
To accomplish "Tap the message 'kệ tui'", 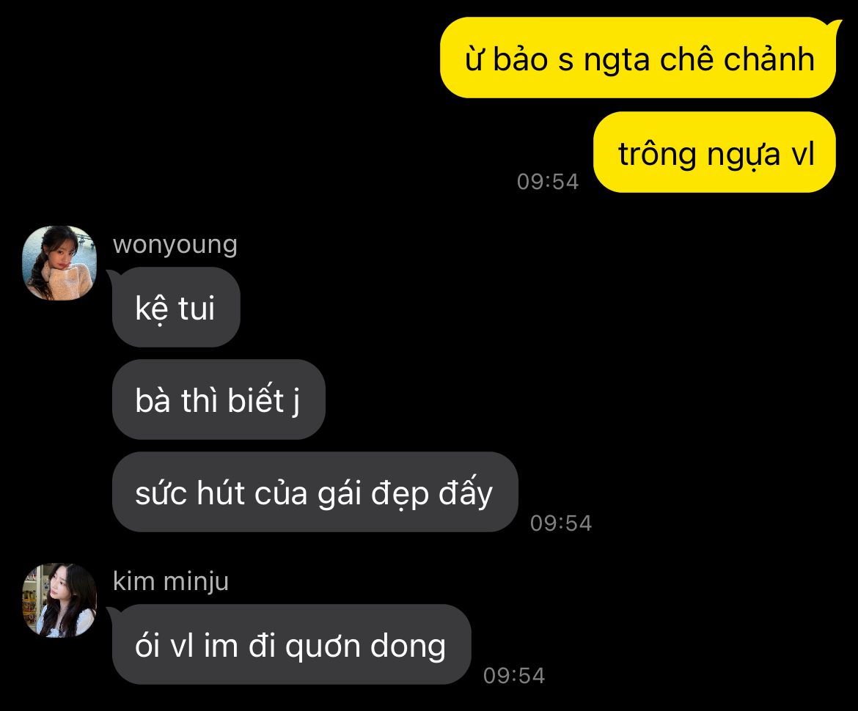I will (x=176, y=307).
